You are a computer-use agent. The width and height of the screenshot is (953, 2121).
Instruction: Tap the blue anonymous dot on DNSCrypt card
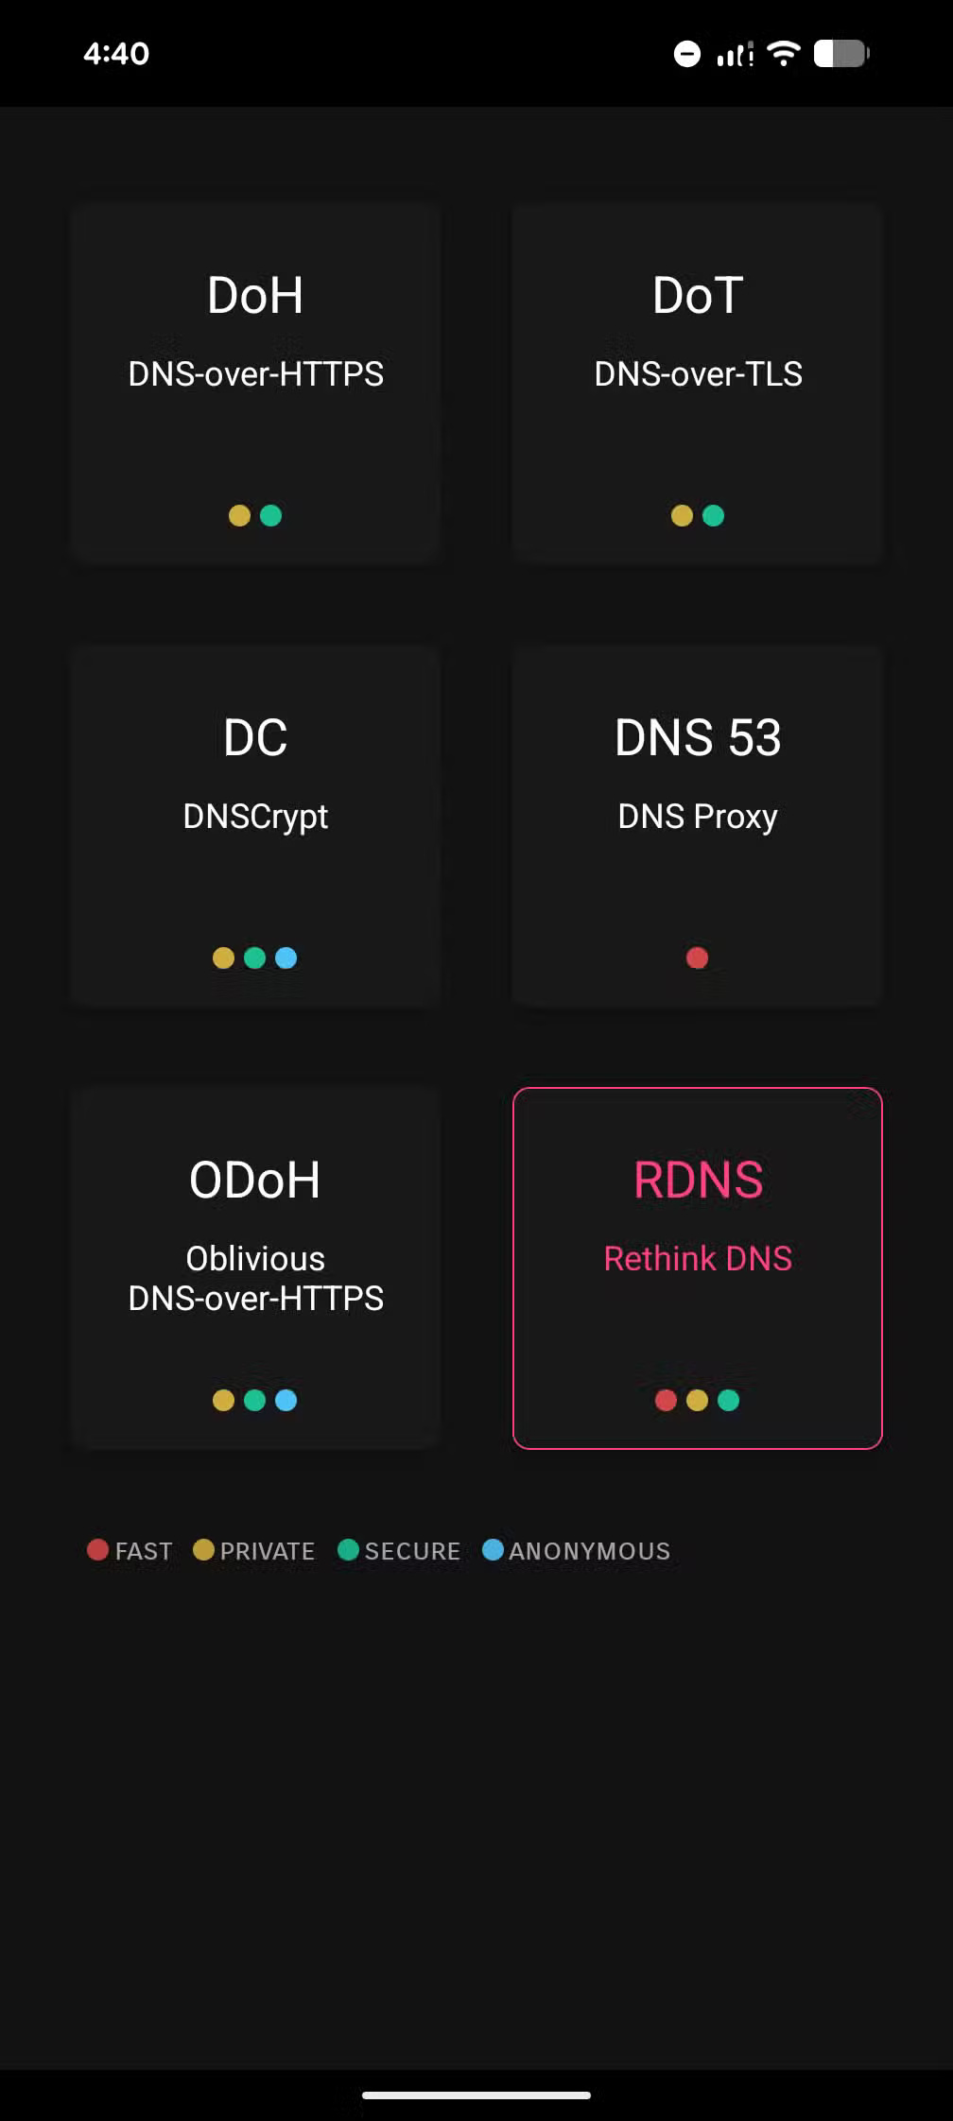coord(286,957)
